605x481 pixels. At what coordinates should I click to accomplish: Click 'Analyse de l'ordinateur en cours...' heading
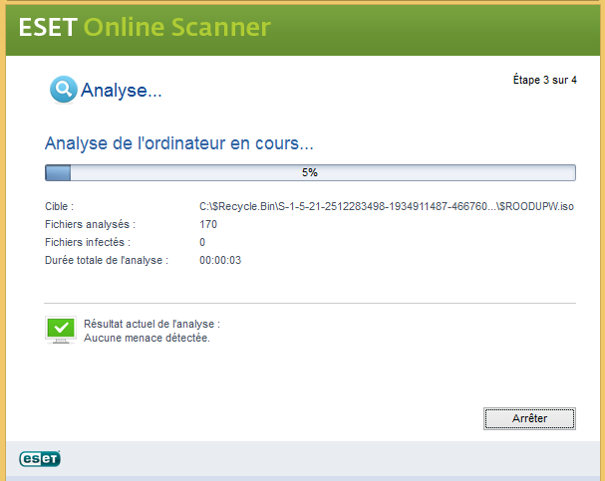pos(179,143)
